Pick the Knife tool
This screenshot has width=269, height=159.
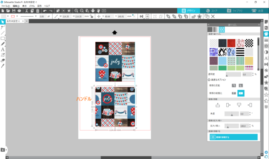point(2,66)
